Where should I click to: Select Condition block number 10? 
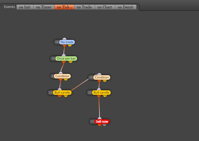[102, 77]
